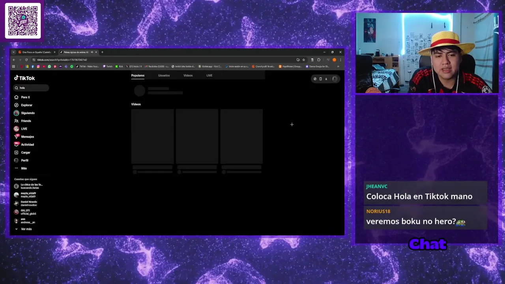Open the Actividad notifications
505x284 pixels.
pyautogui.click(x=24, y=144)
